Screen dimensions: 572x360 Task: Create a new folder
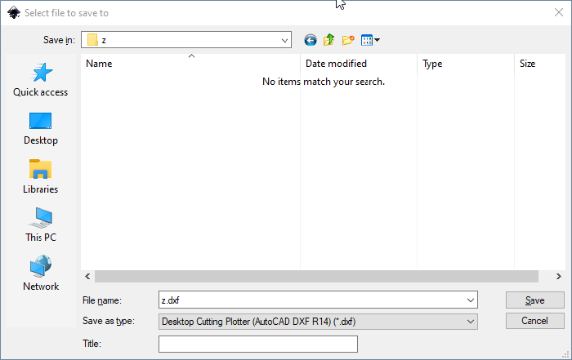click(348, 40)
